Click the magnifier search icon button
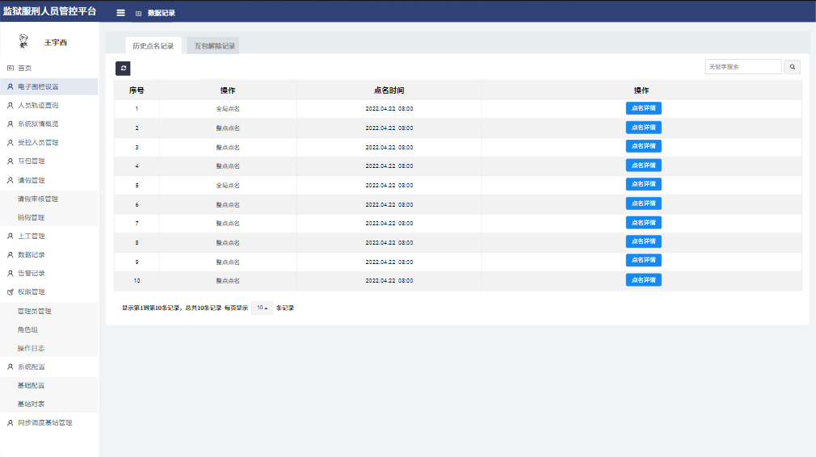This screenshot has height=457, width=816. [793, 67]
